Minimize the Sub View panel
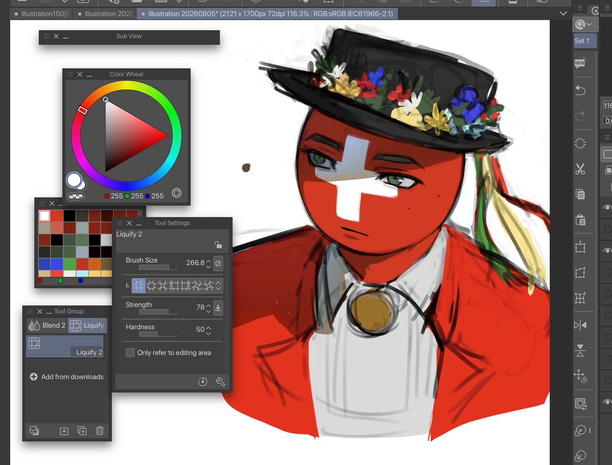Screen dimensions: 612x465 [66, 37]
